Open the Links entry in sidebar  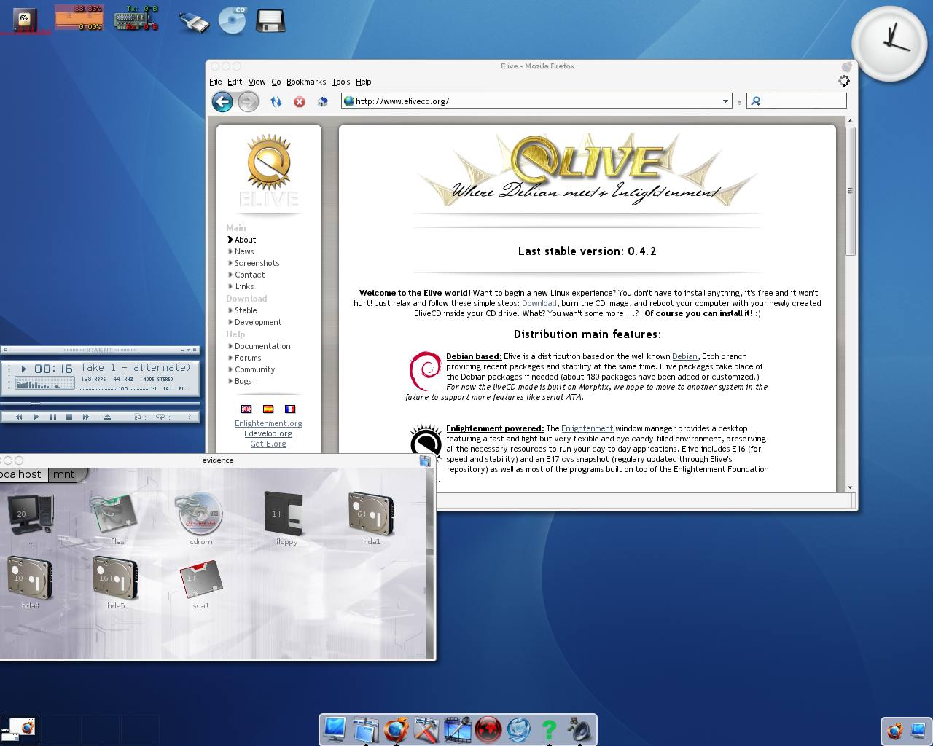(244, 286)
